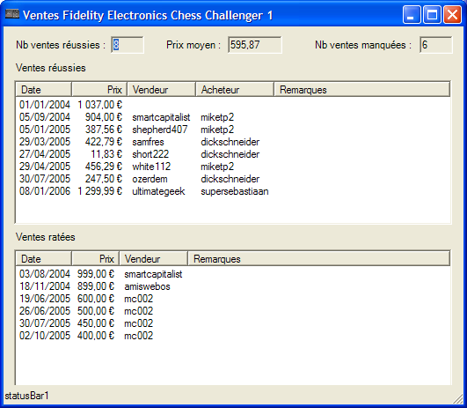This screenshot has height=408, width=467.
Task: Click the Nb ventes manquées field
Action: (436, 45)
